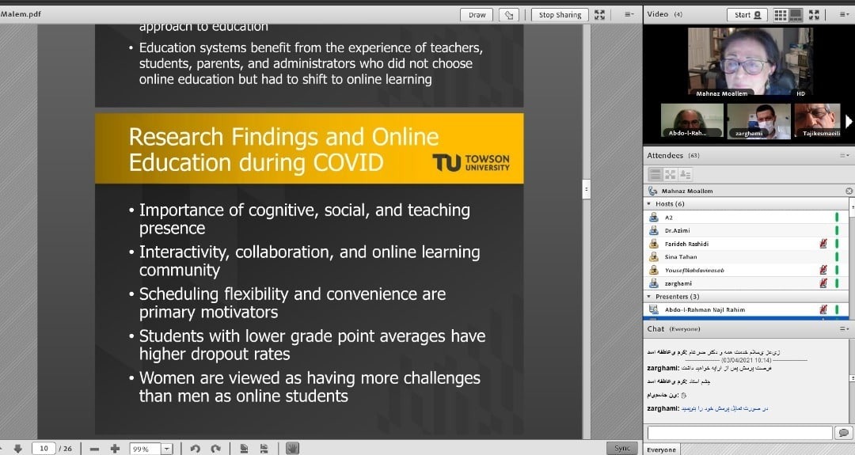Image resolution: width=855 pixels, height=455 pixels.
Task: Select the pointer tool next to Draw
Action: click(x=510, y=14)
